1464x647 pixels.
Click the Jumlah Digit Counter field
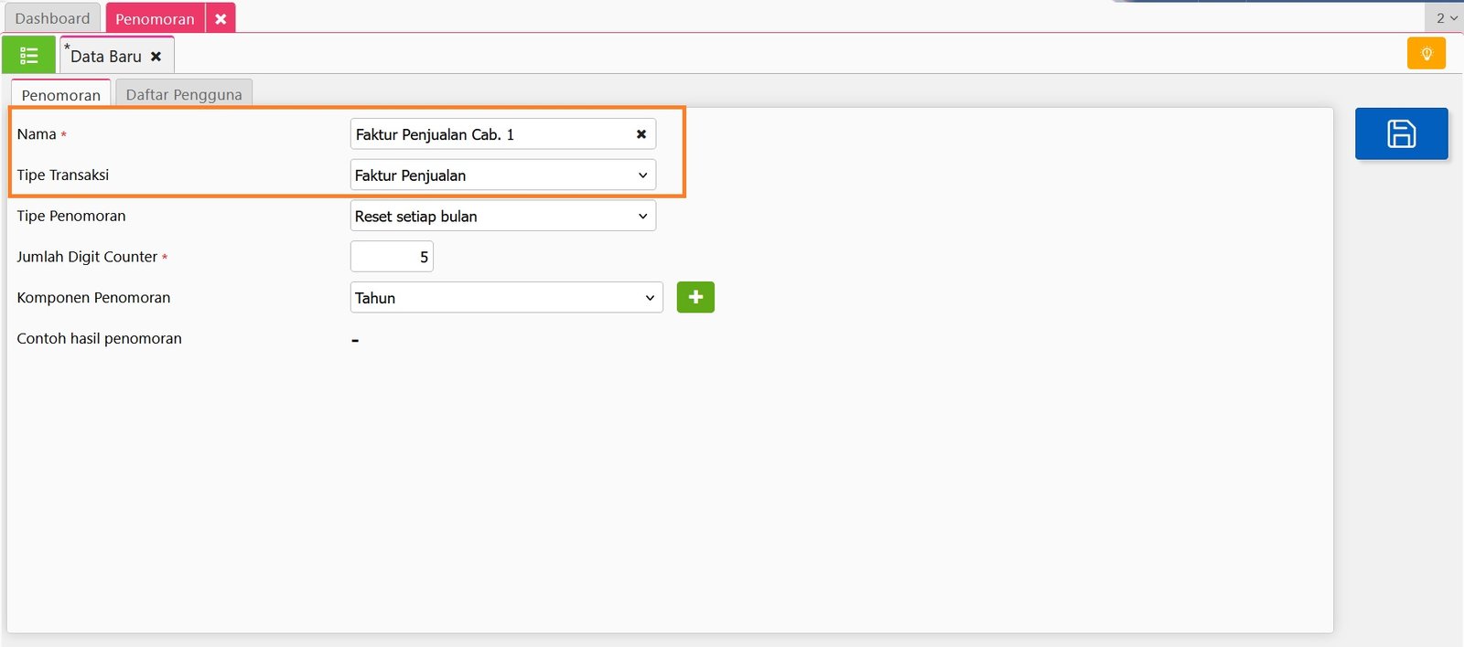(x=392, y=257)
